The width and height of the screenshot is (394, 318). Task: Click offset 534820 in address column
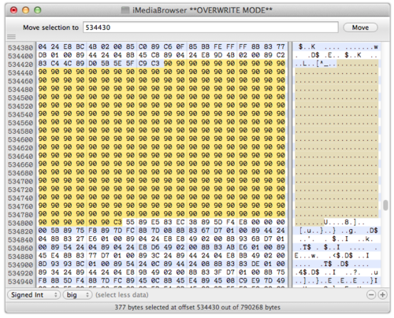[20, 231]
